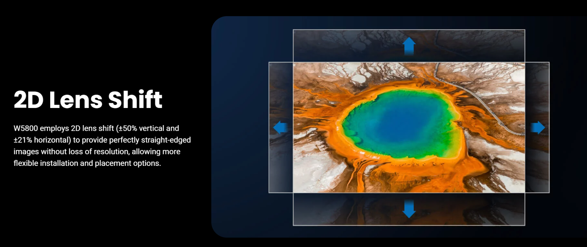Click the '2D Lens Shift' heading
The height and width of the screenshot is (247, 587).
click(88, 100)
